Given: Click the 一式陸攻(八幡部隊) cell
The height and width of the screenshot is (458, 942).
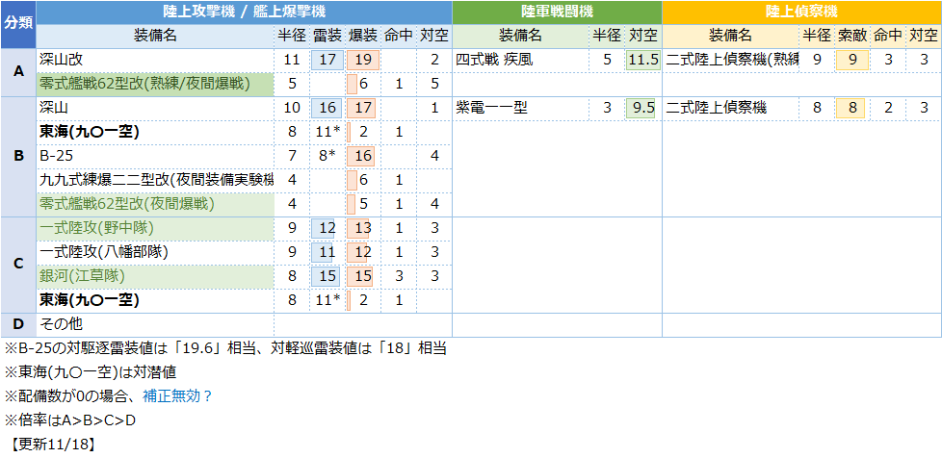Looking at the screenshot, I should tap(155, 251).
